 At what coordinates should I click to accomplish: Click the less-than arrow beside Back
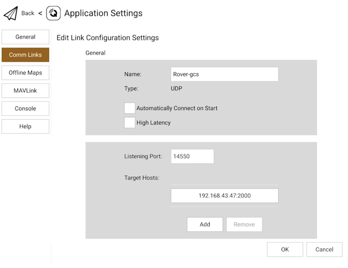(40, 13)
